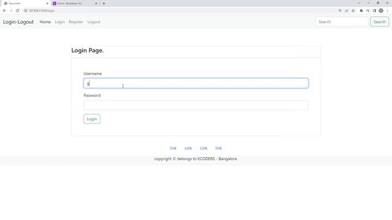Click the first footer link

pos(173,148)
